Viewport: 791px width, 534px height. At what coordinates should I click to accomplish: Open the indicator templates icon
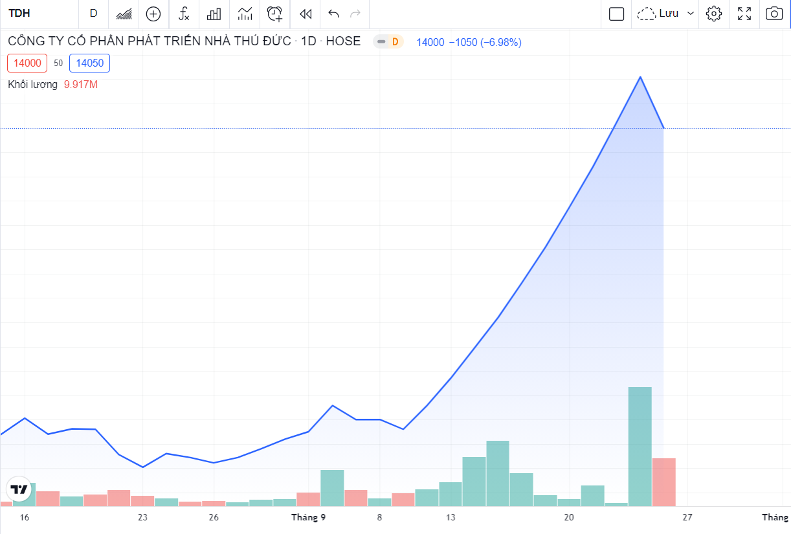[245, 14]
